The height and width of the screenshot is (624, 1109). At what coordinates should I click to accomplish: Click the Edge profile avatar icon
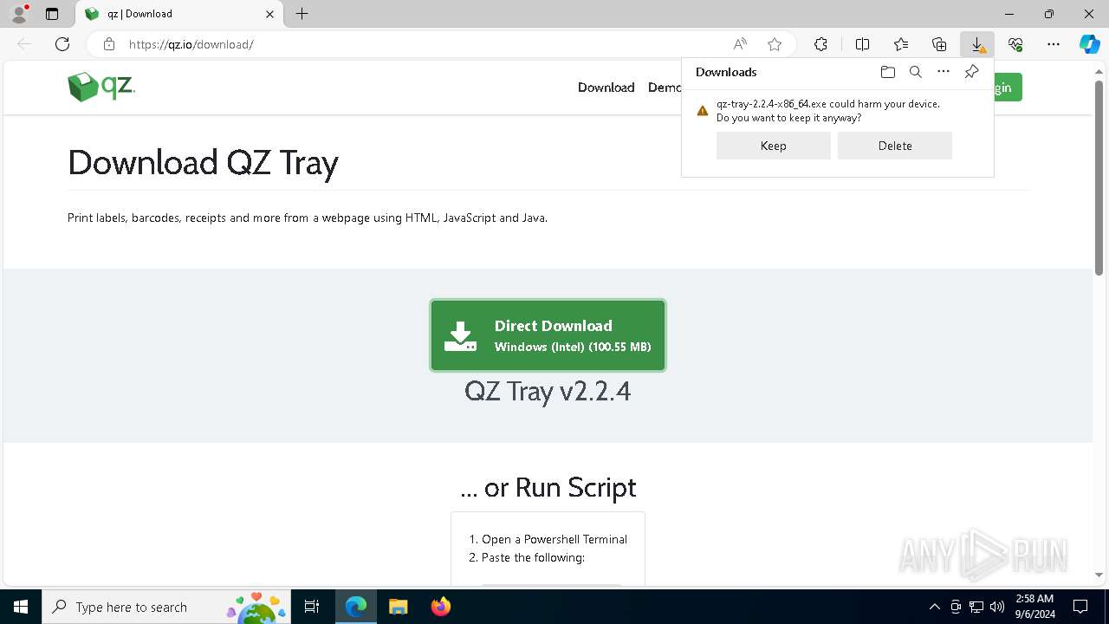19,14
